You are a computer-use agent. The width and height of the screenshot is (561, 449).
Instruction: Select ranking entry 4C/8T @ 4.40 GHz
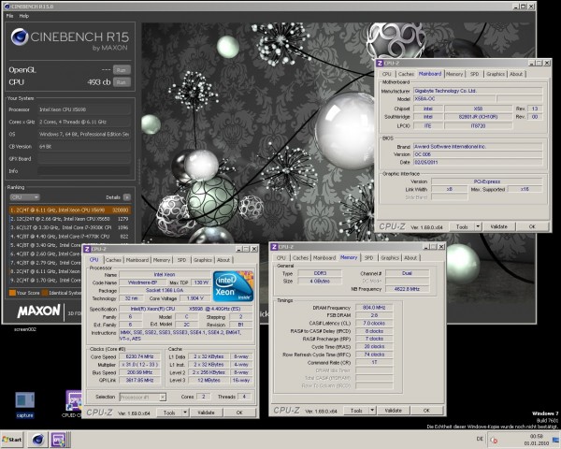coord(70,237)
